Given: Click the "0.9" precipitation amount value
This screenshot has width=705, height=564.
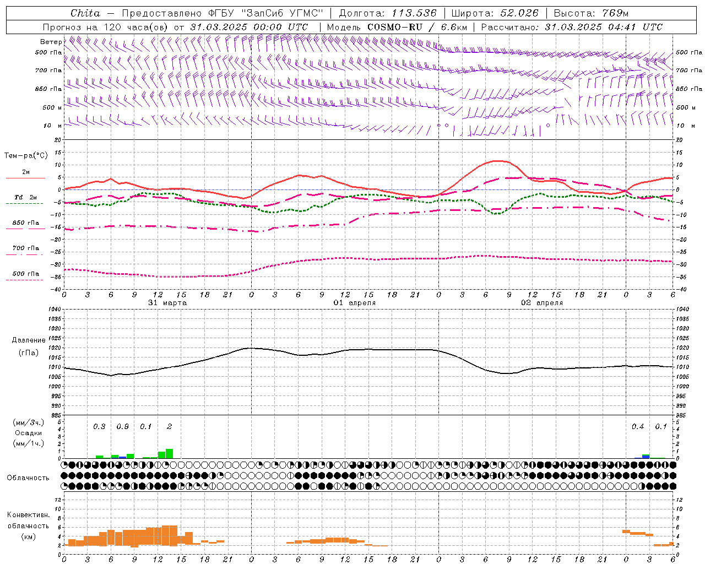Looking at the screenshot, I should click(122, 427).
